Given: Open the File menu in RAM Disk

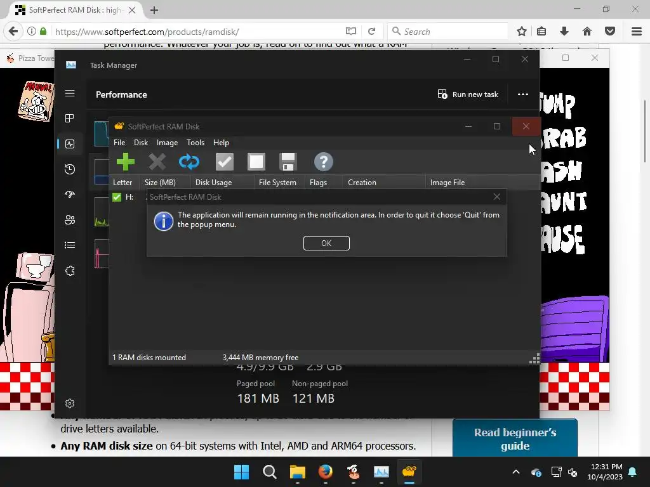Looking at the screenshot, I should [119, 143].
